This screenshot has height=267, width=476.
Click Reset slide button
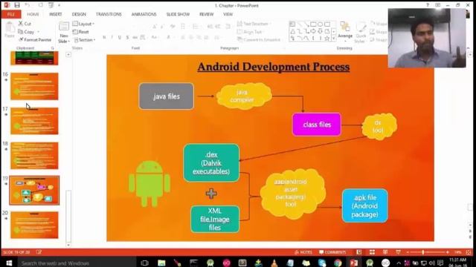pos(81,32)
